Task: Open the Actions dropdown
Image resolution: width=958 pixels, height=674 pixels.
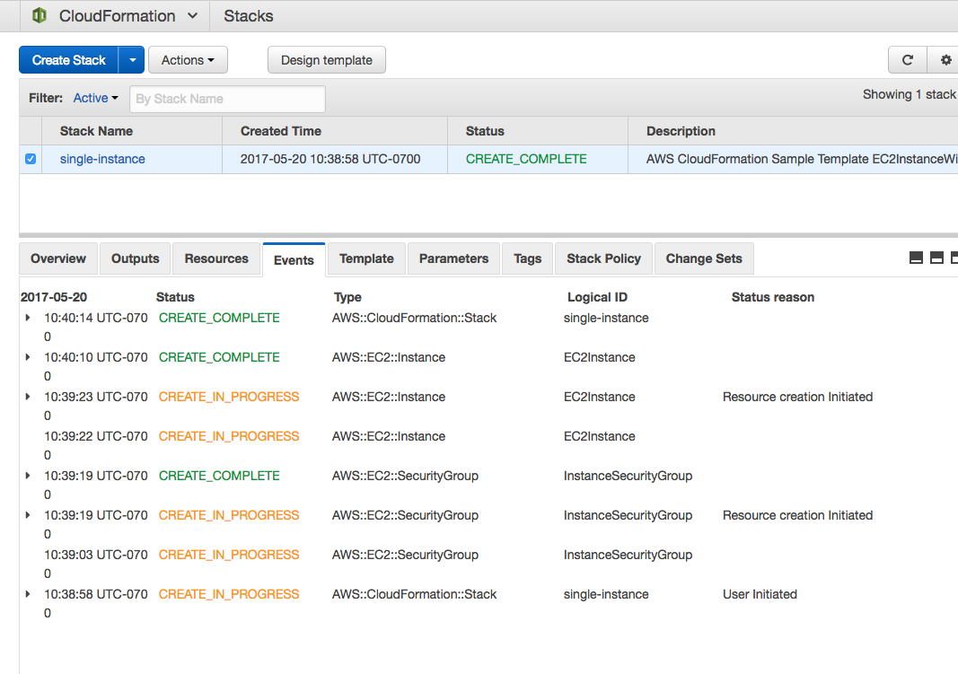Action: pyautogui.click(x=187, y=59)
